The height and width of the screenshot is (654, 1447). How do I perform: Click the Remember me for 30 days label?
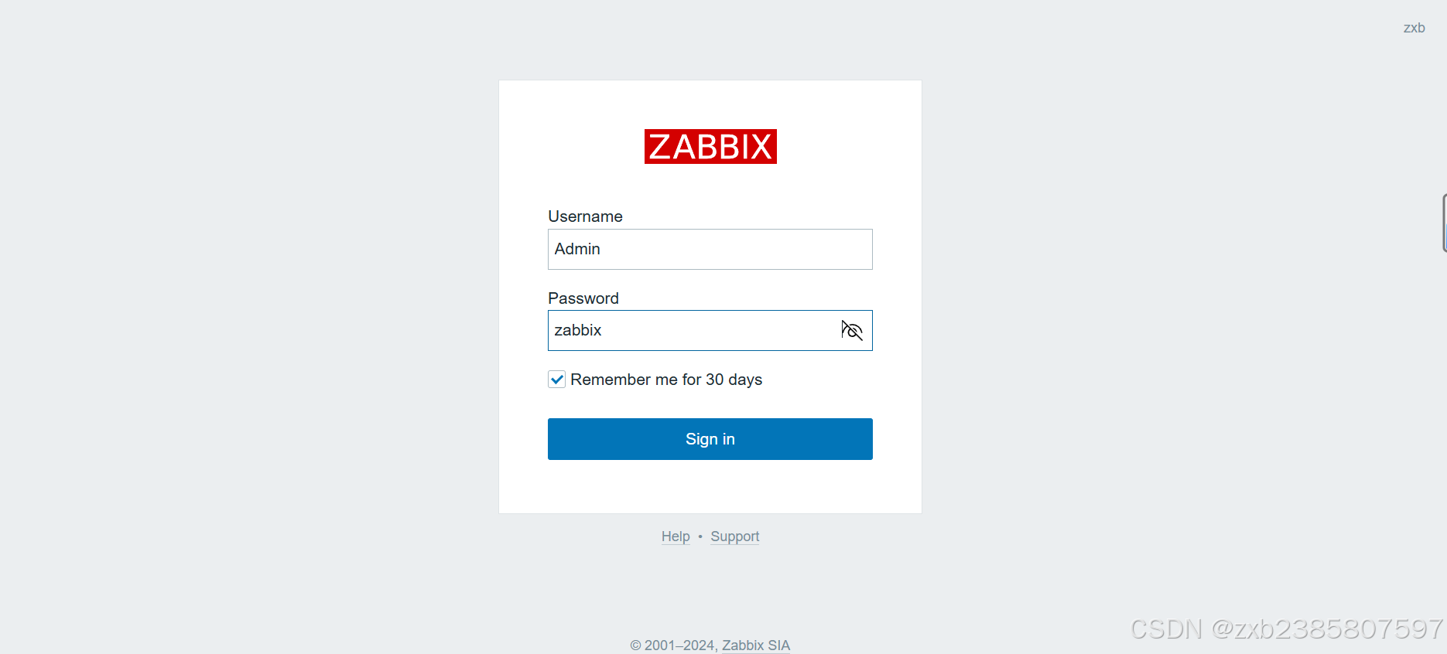666,379
